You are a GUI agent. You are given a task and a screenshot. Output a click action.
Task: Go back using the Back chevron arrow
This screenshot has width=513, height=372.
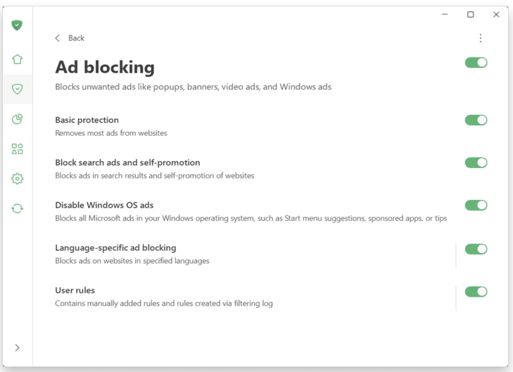click(x=57, y=38)
